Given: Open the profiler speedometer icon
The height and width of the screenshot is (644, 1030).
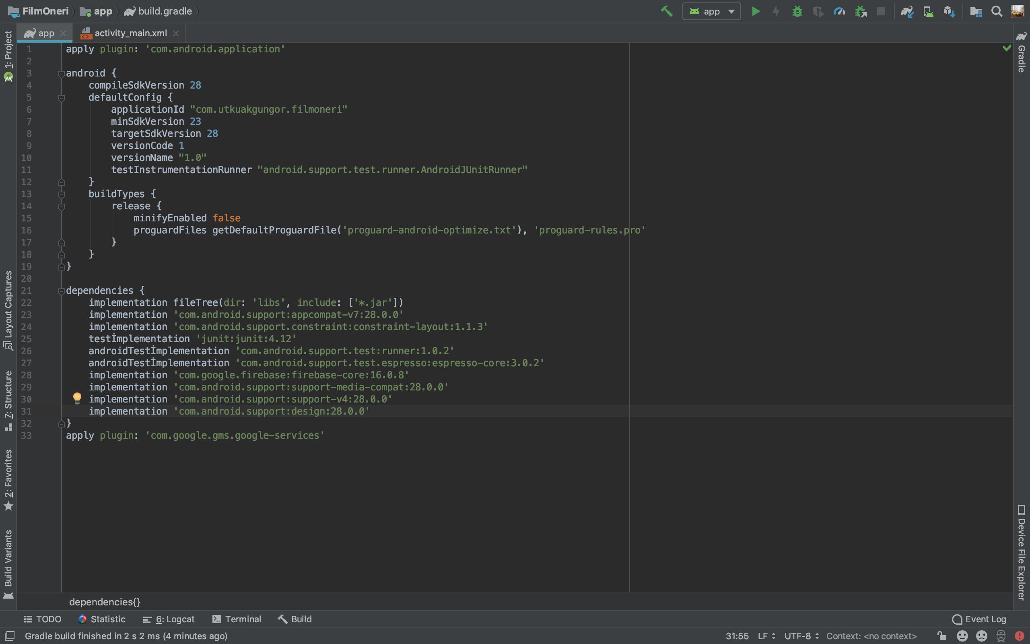Looking at the screenshot, I should click(839, 12).
